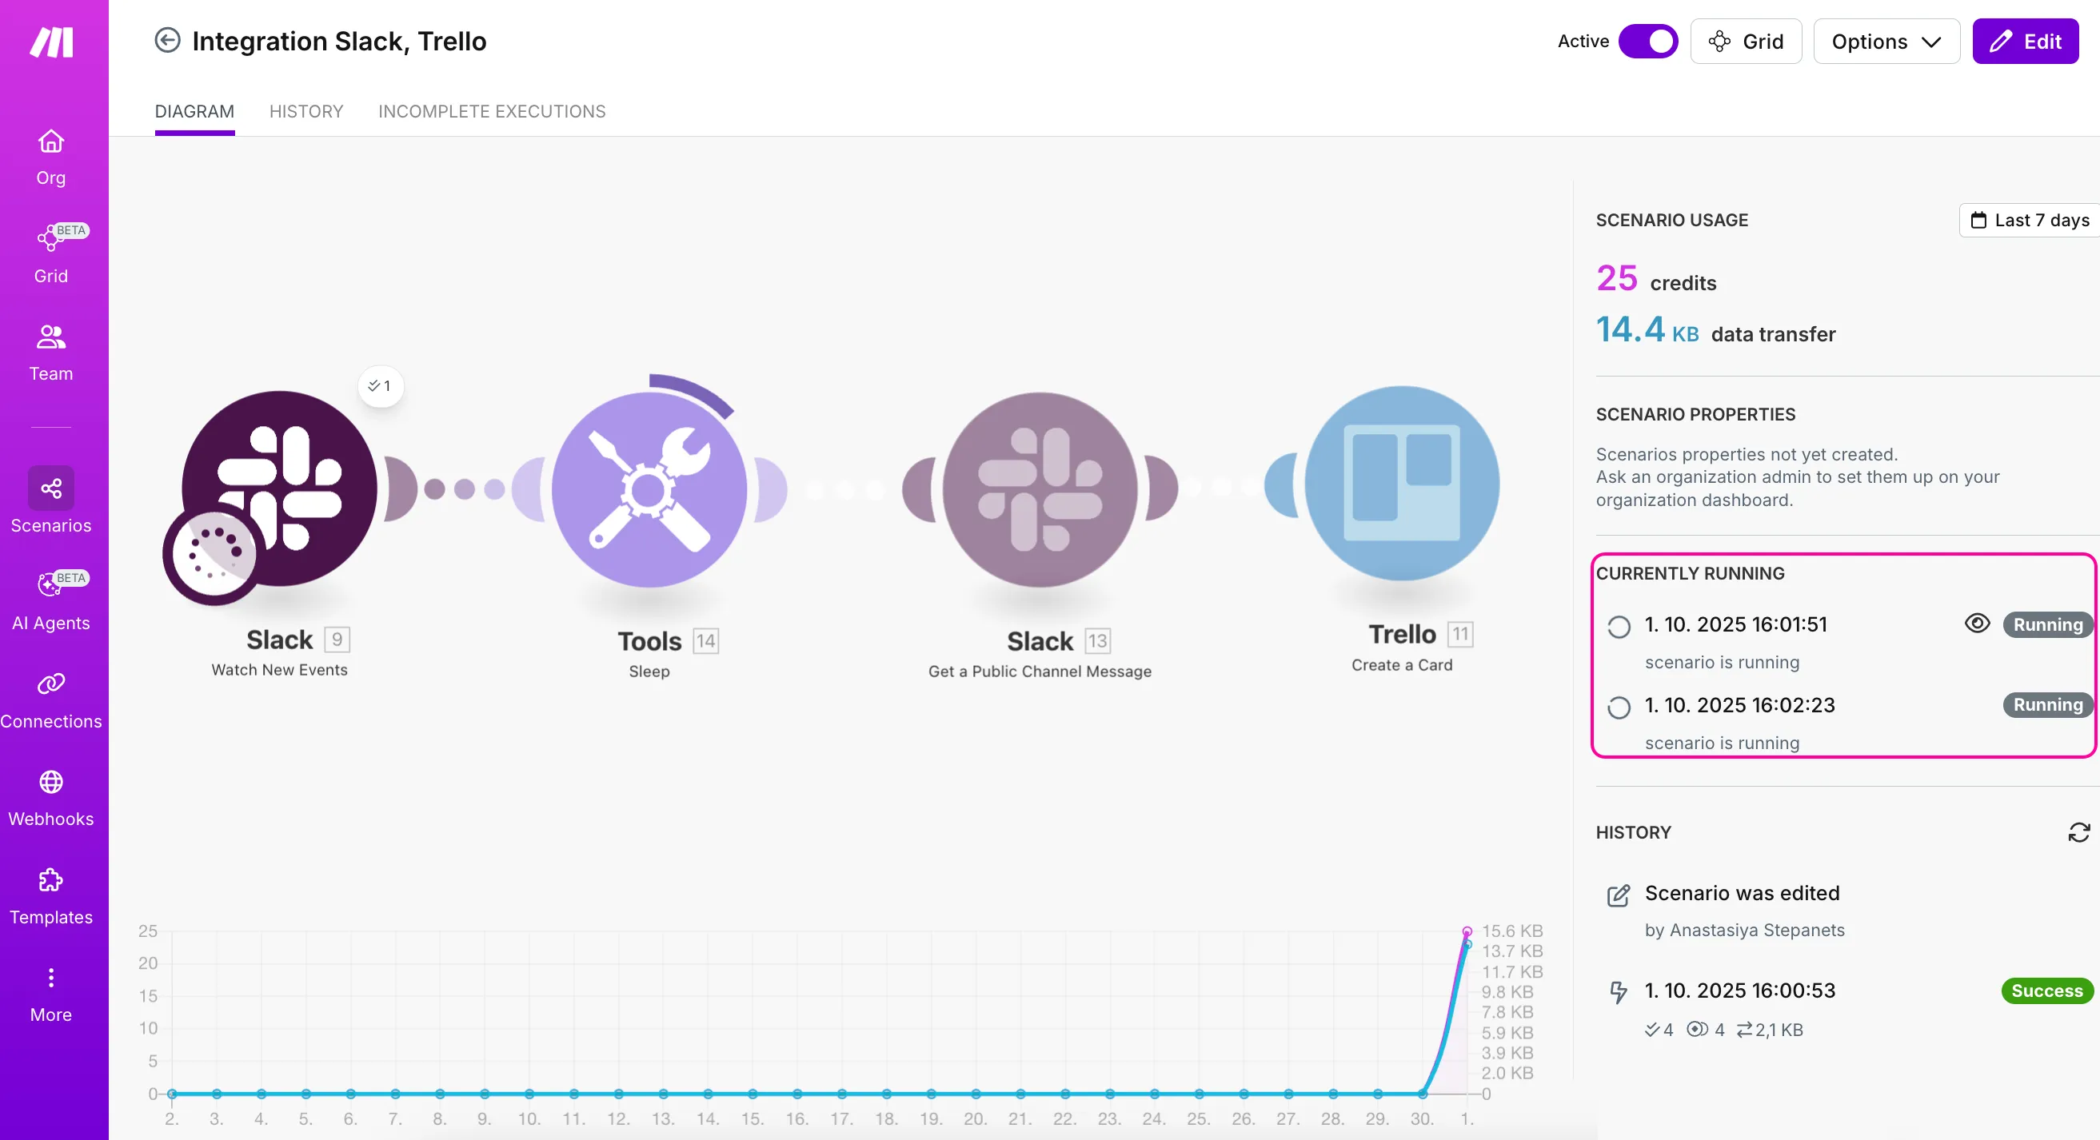This screenshot has height=1140, width=2100.
Task: Open Webhooks page
Action: pos(50,799)
